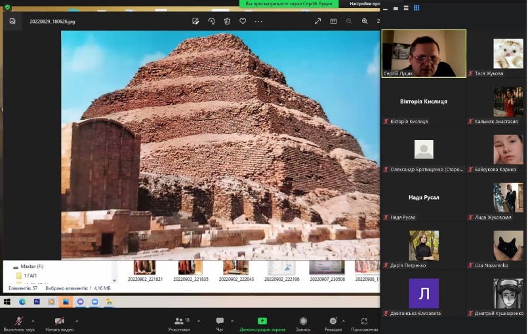528x334 pixels.
Task: Click muted mic icon beside Liza Nazarenko
Action: point(470,265)
